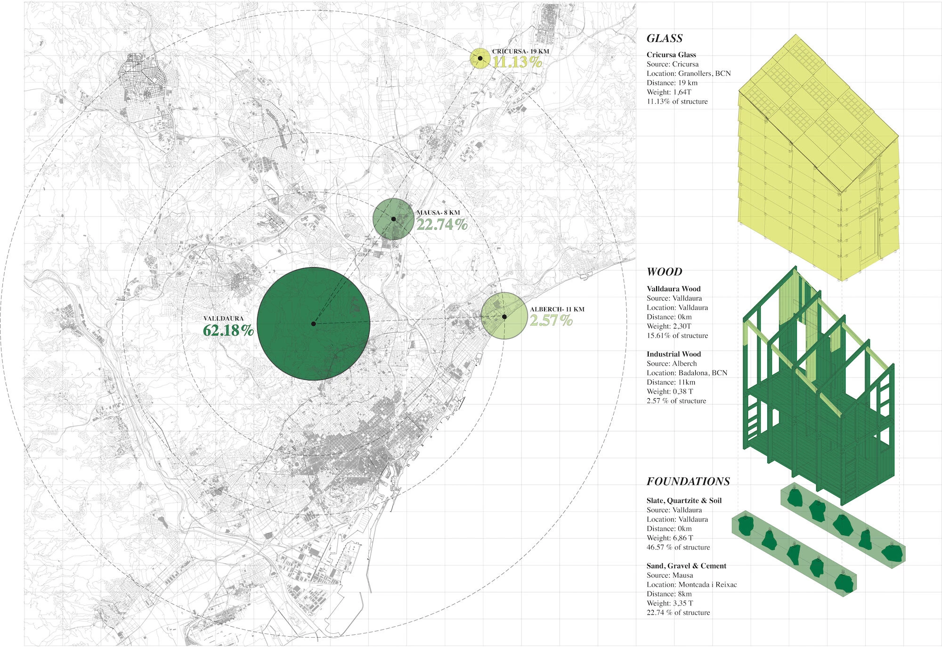942x647 pixels.
Task: Click the 2.57% percentage label
Action: tap(551, 320)
